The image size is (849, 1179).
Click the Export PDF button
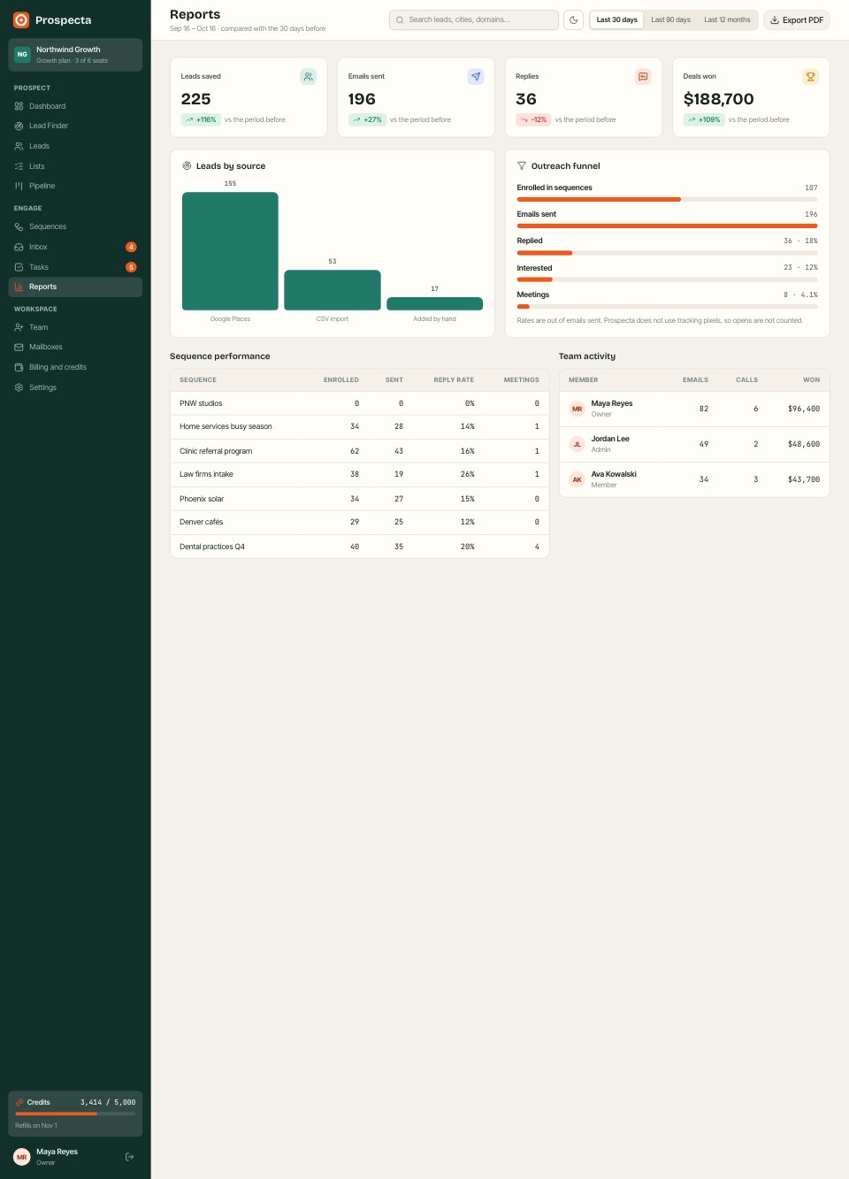tap(797, 19)
